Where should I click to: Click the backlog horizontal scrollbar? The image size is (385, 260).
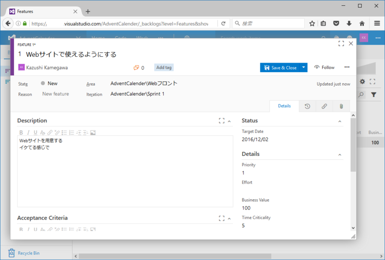(175, 256)
